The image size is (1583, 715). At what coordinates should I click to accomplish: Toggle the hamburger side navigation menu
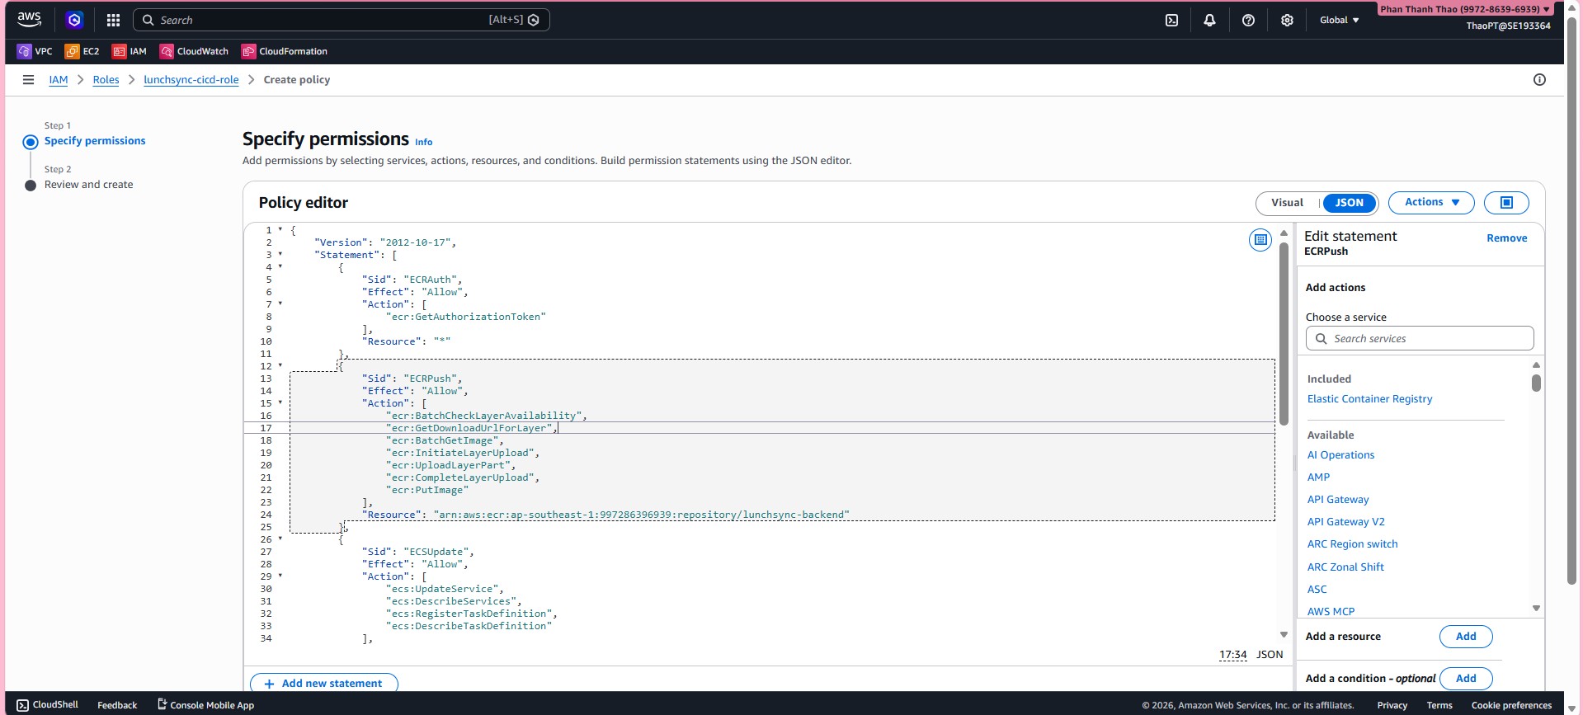click(28, 80)
